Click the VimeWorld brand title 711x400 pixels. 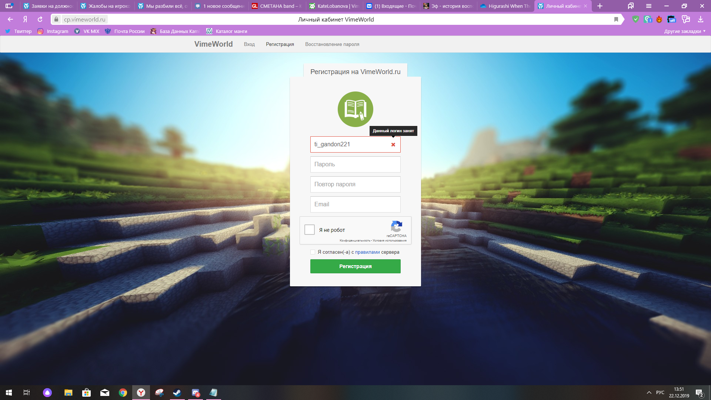click(x=214, y=44)
